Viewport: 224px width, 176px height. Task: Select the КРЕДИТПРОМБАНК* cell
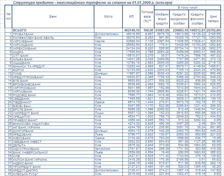(53, 77)
